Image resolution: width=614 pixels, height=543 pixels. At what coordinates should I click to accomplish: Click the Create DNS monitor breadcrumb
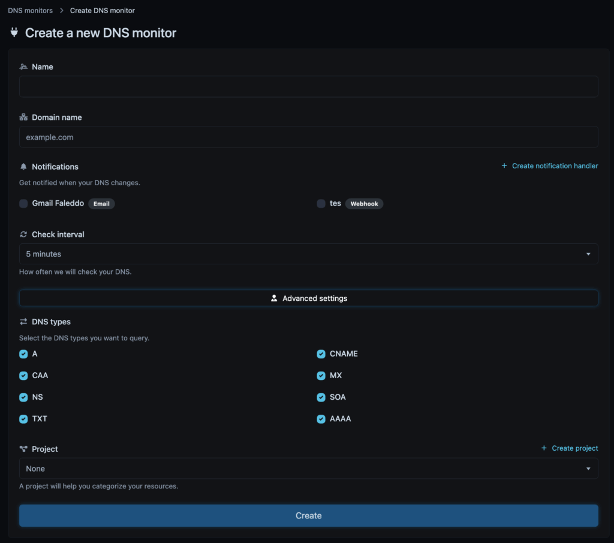click(102, 11)
